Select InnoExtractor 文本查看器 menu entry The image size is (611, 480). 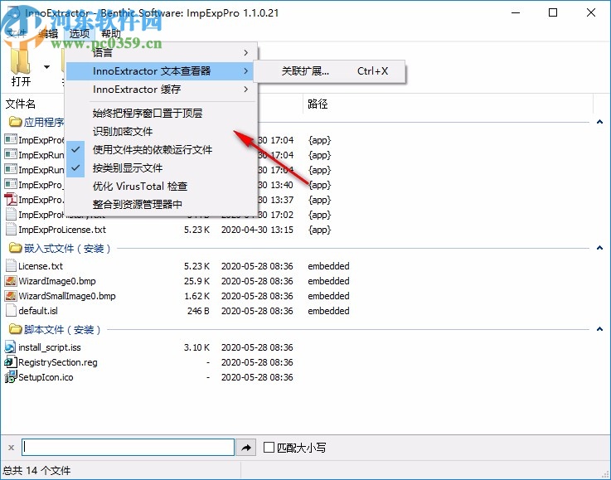pos(160,71)
